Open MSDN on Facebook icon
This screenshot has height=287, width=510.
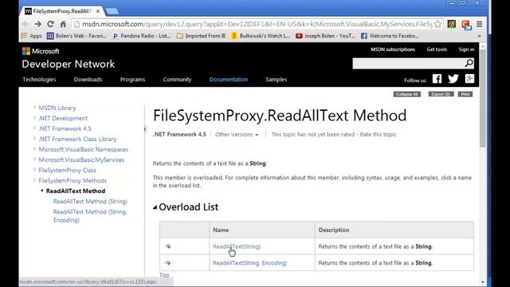point(437,79)
